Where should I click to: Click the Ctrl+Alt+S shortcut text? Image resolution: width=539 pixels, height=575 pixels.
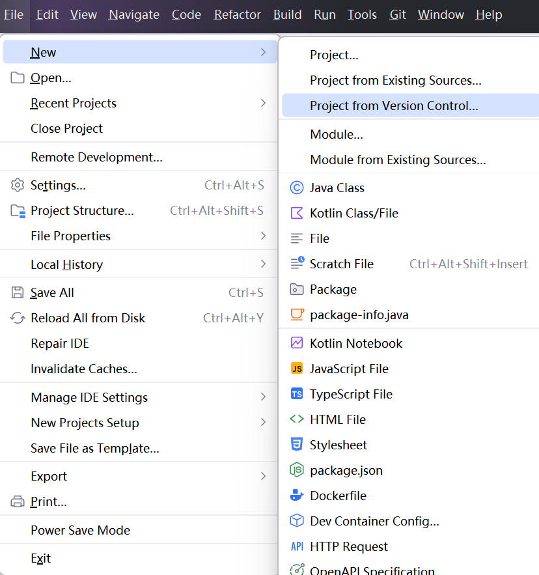[x=234, y=185]
